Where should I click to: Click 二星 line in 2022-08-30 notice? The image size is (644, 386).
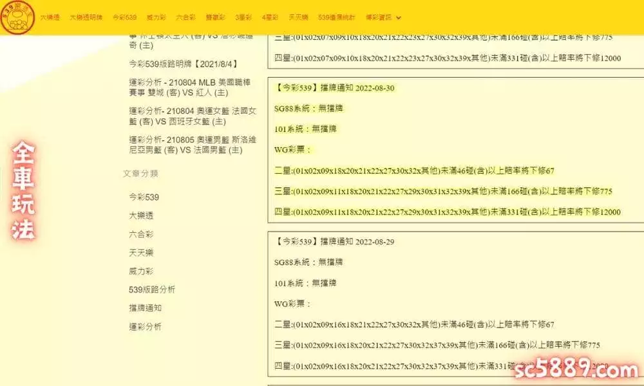pyautogui.click(x=414, y=170)
